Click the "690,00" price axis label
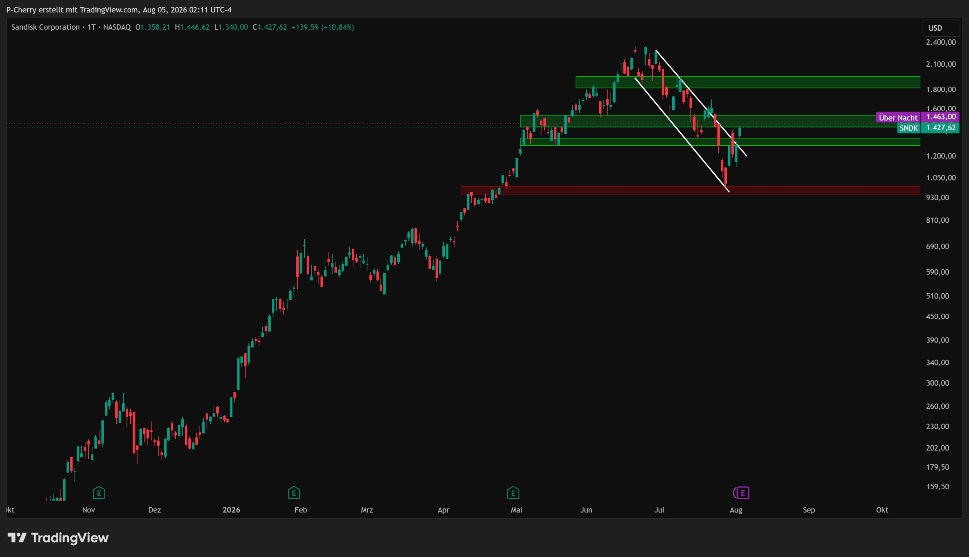The width and height of the screenshot is (969, 557). (x=937, y=246)
